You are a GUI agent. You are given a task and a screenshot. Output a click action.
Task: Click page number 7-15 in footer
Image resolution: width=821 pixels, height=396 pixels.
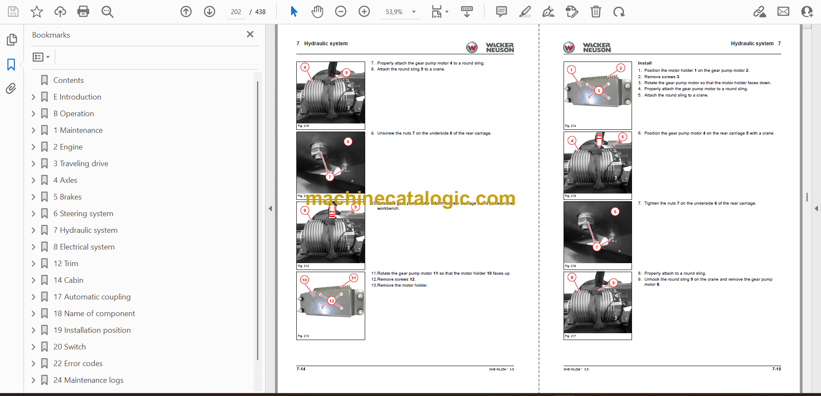pyautogui.click(x=777, y=369)
